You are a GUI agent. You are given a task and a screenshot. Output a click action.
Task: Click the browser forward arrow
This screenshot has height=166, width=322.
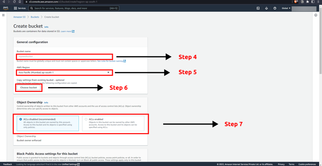[x=9, y=2]
